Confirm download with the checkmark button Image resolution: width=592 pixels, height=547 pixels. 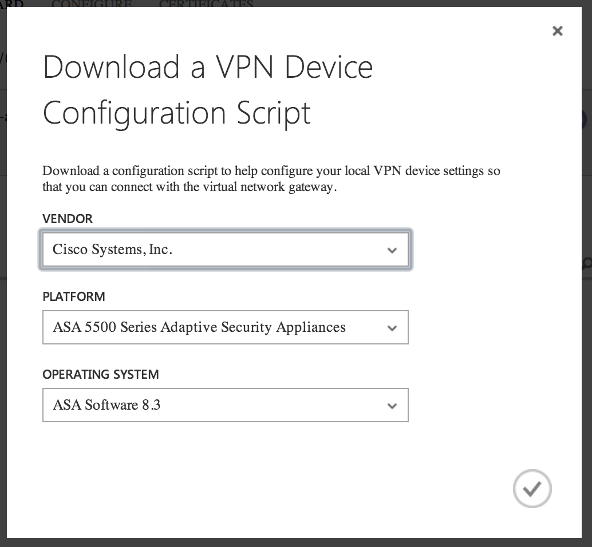point(532,489)
